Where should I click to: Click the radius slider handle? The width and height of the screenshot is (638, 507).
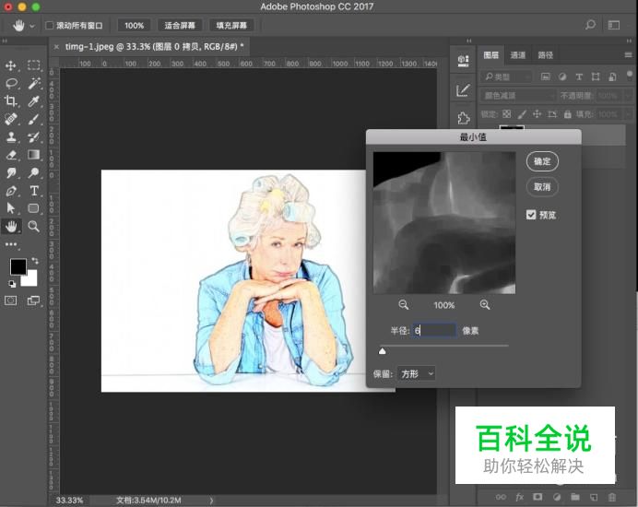(382, 350)
